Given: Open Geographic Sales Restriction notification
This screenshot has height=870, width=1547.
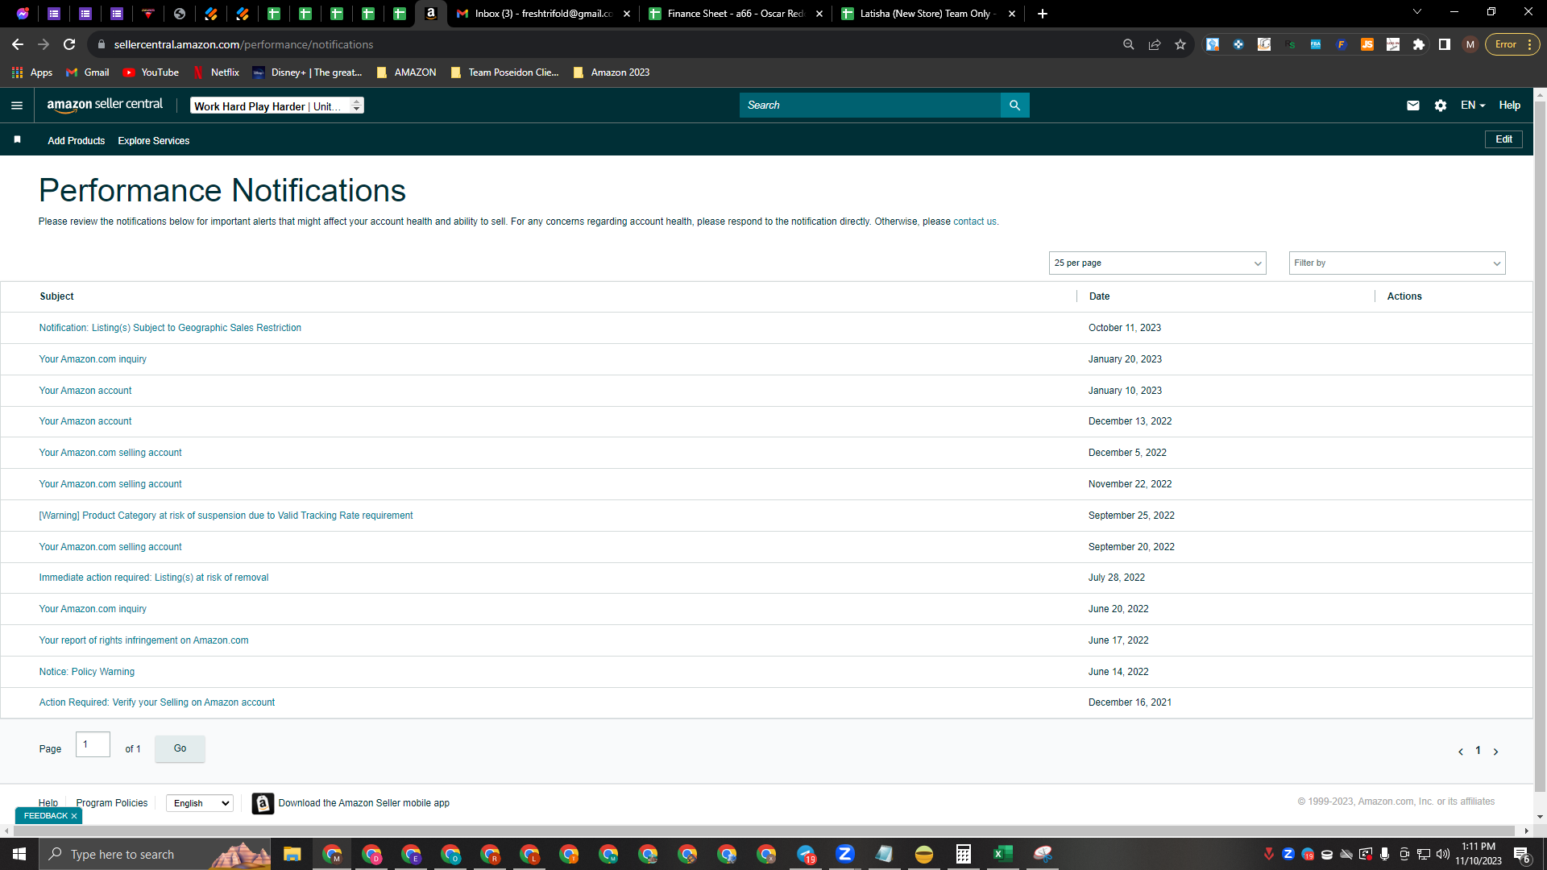Looking at the screenshot, I should pos(170,328).
